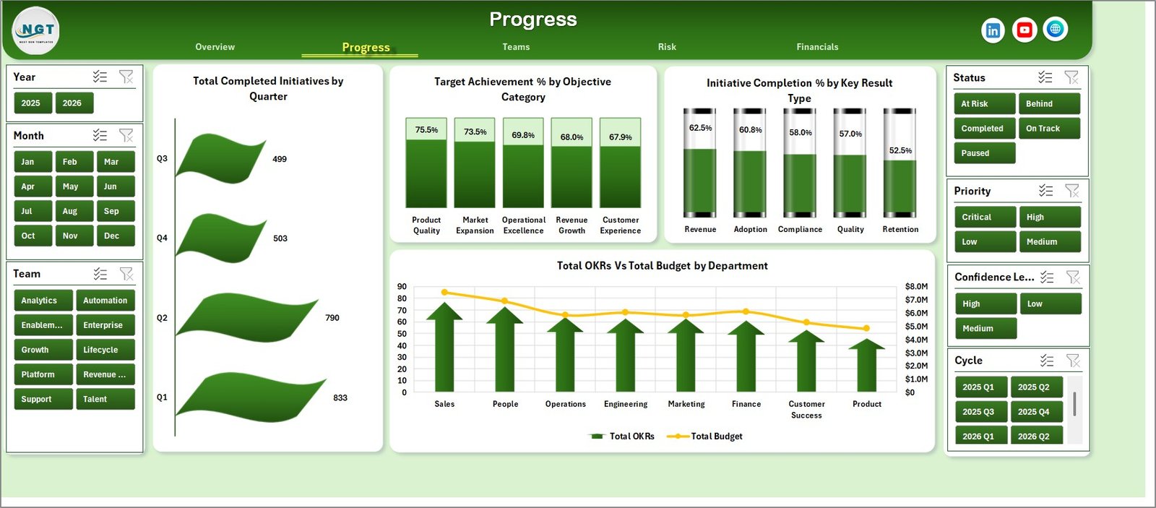Filter Status by On Track
Screen dimensions: 1156x508
[x=1050, y=129]
